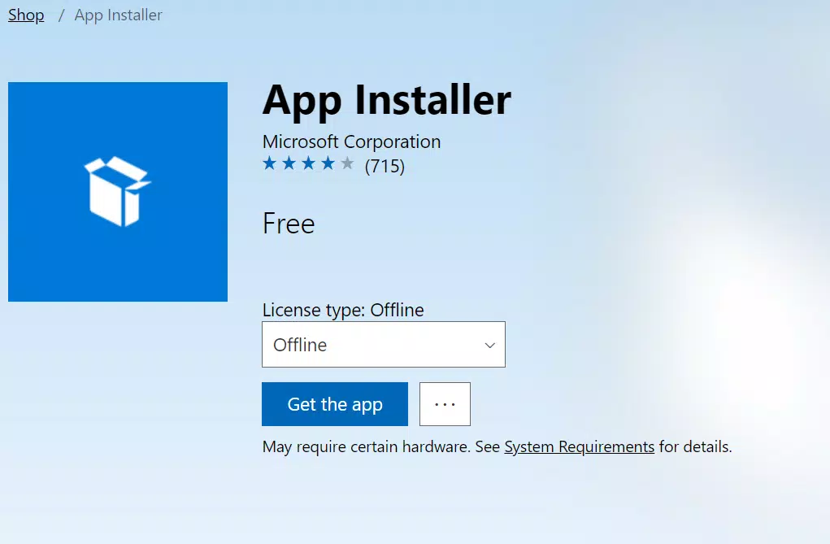The image size is (830, 544).
Task: Click the (715) ratings count
Action: click(x=385, y=166)
